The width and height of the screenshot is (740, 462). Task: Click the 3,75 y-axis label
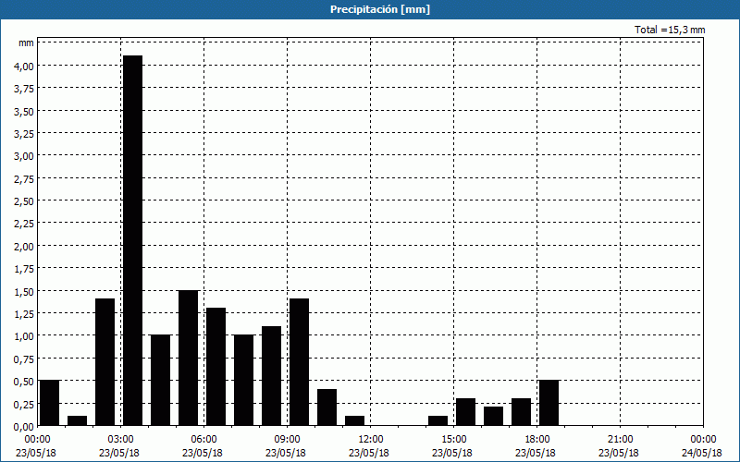click(24, 89)
